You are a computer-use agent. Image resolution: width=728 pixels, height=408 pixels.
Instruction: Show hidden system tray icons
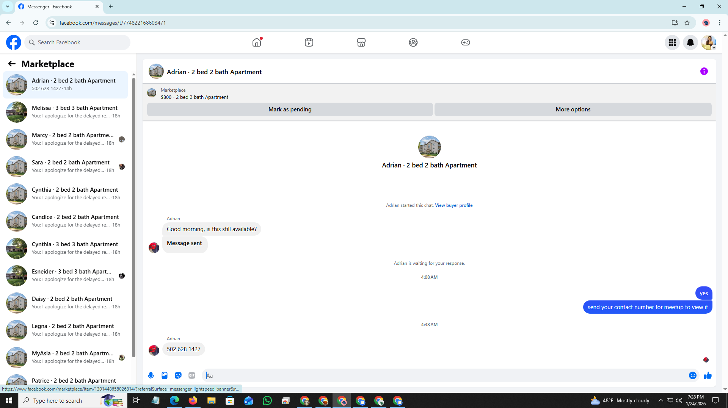(x=661, y=400)
